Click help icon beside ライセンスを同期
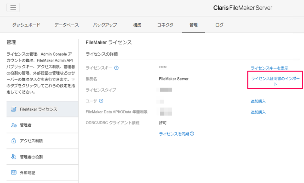Image resolution: width=304 pixels, height=183 pixels. 192,134
